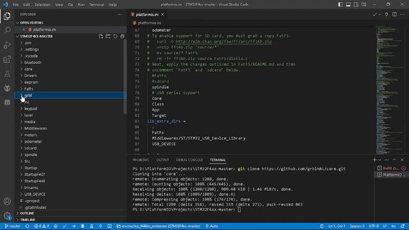Synchronize changes icon in status bar
This screenshot has height=230, width=409.
click(x=27, y=226)
